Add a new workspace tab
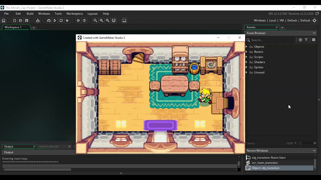321x180 pixels. click(34, 27)
